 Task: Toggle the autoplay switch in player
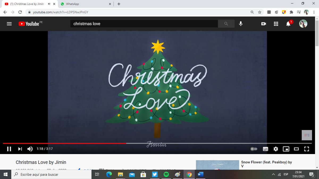tap(254, 149)
